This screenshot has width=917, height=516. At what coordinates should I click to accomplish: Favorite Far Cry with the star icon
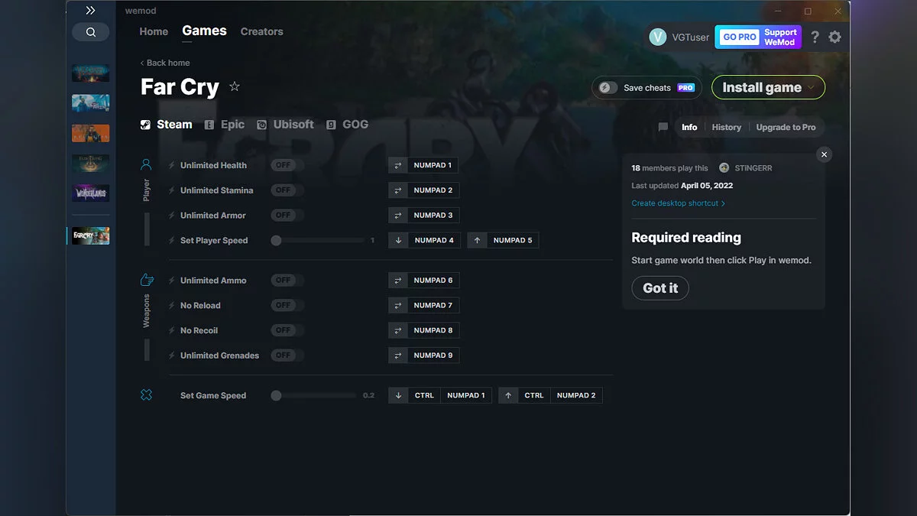click(x=235, y=86)
